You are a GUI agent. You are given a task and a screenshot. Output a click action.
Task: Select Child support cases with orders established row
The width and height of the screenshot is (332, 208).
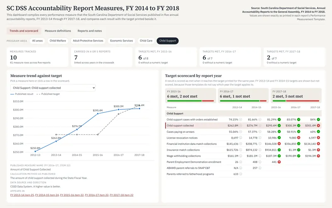click(x=243, y=119)
